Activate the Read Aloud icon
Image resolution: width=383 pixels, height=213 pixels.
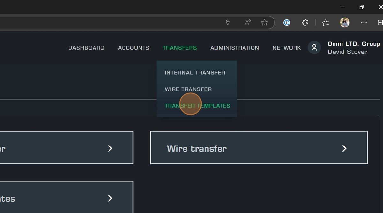click(x=248, y=23)
